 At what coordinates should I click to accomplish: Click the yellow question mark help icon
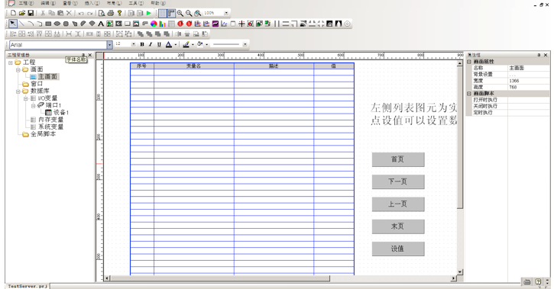[119, 13]
